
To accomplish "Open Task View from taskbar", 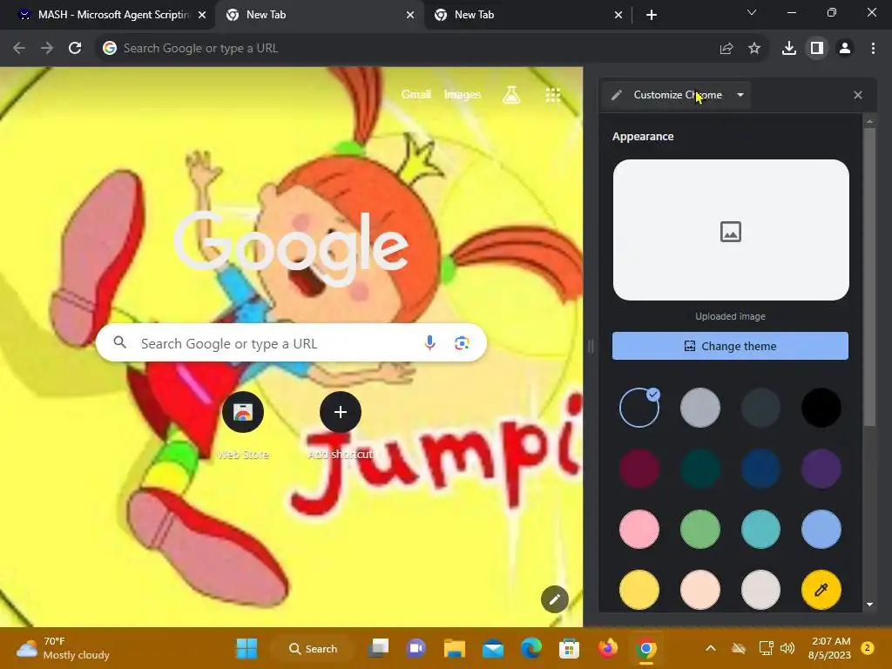I will coord(378,648).
